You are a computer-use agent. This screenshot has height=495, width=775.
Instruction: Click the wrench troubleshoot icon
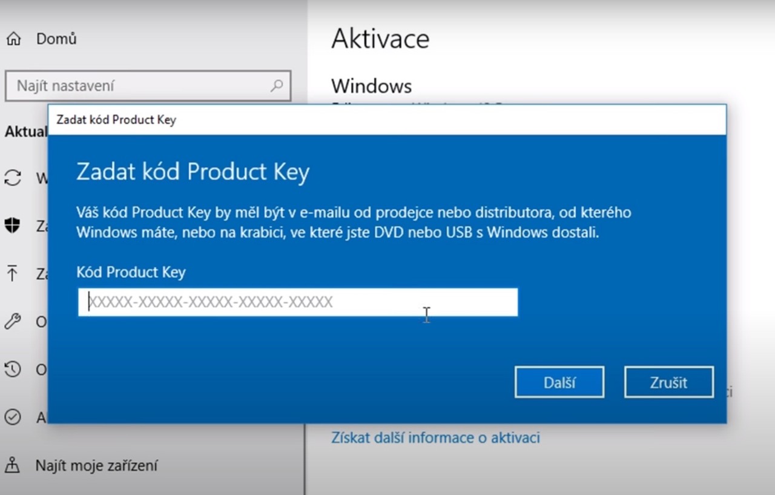click(13, 321)
